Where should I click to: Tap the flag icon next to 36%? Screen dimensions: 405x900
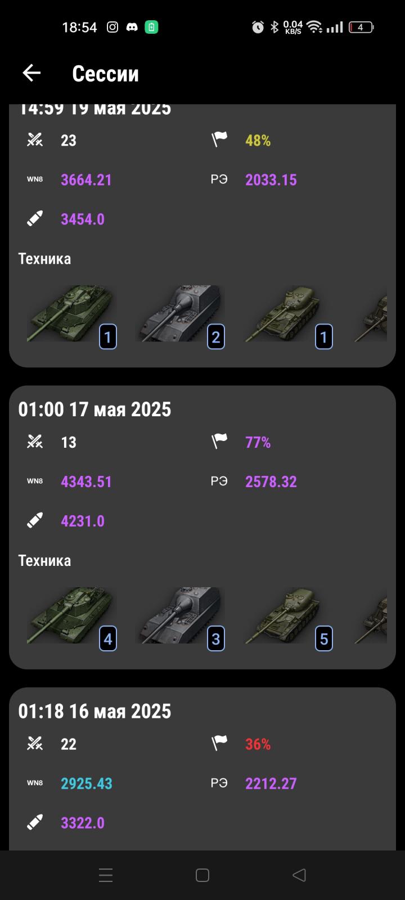click(x=219, y=744)
